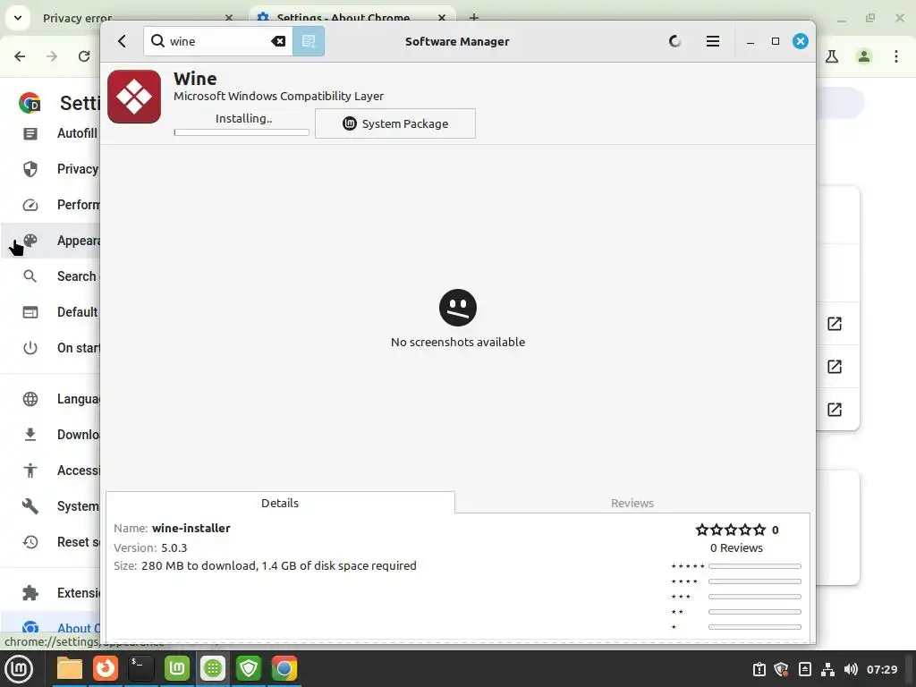Screen dimensions: 916x687
Task: Open Extensions from Chrome sidebar
Action: pos(51,593)
